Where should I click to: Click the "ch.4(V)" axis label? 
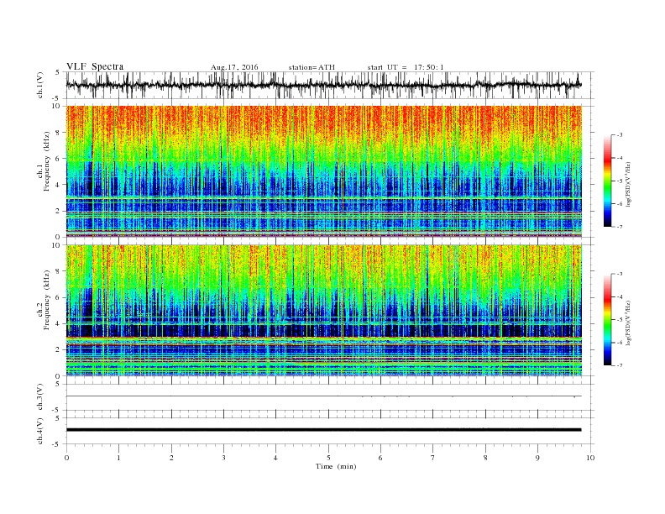point(39,431)
